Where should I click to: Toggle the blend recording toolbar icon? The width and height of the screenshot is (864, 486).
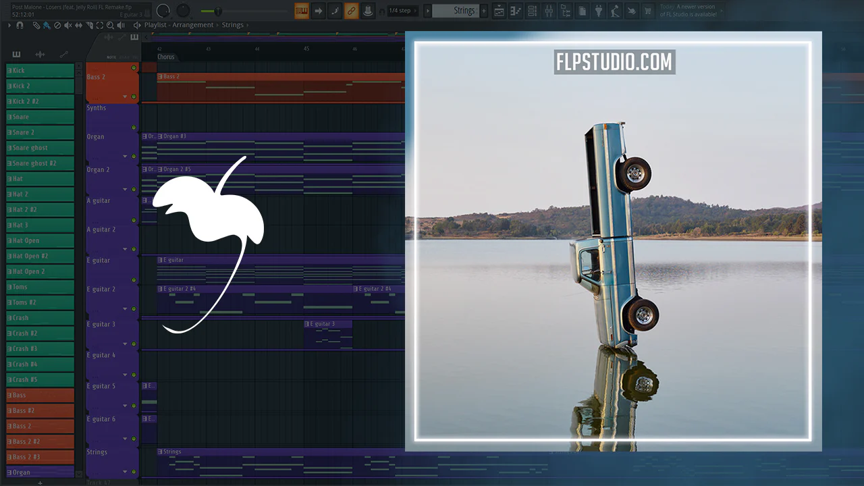(x=335, y=11)
